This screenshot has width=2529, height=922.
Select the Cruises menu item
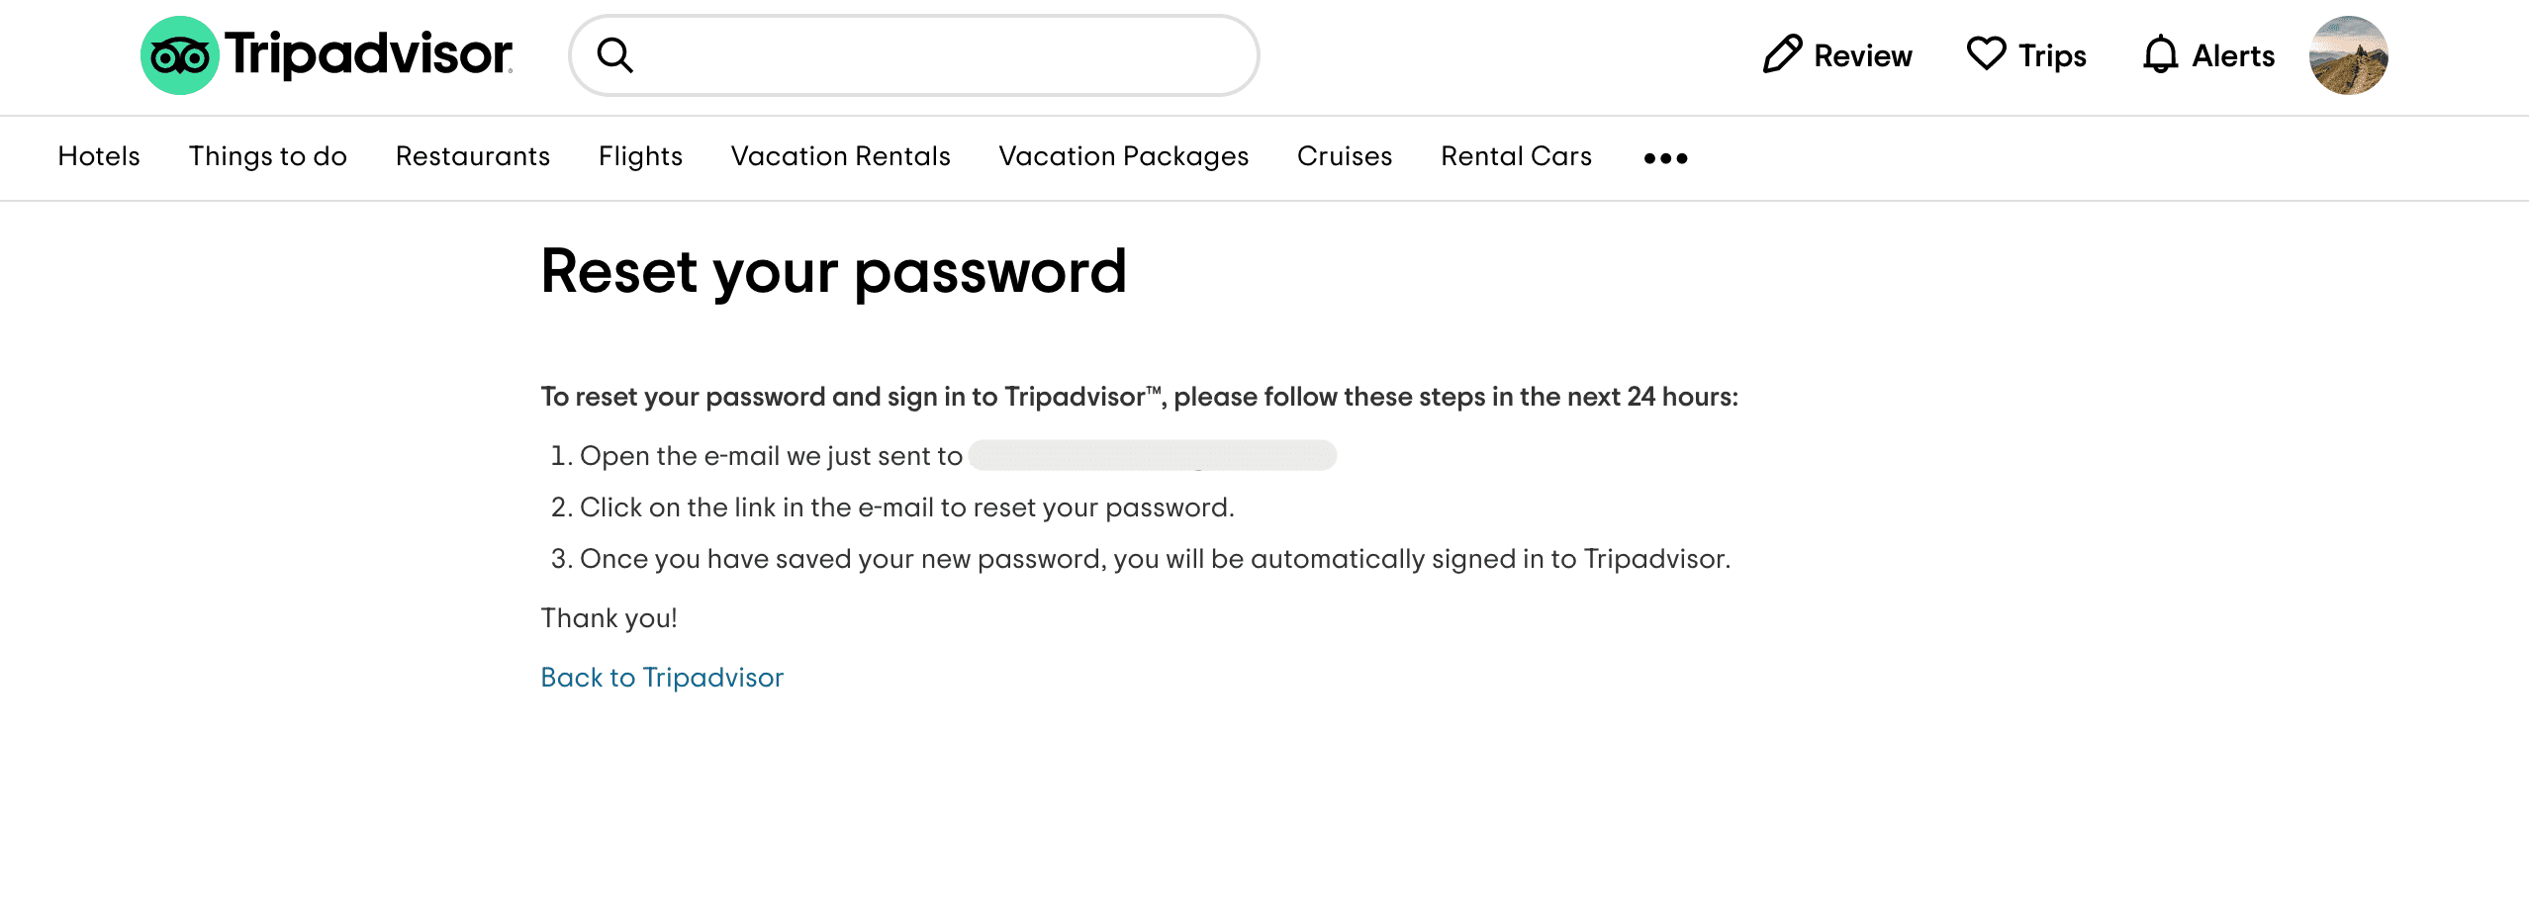point(1344,156)
